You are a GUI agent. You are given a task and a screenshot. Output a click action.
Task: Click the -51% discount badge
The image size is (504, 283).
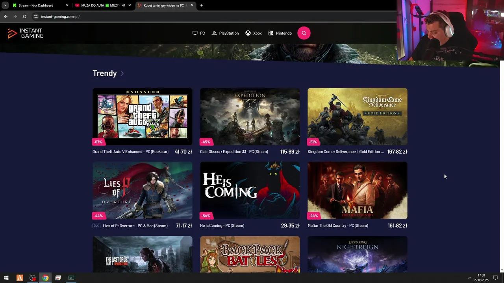click(313, 142)
